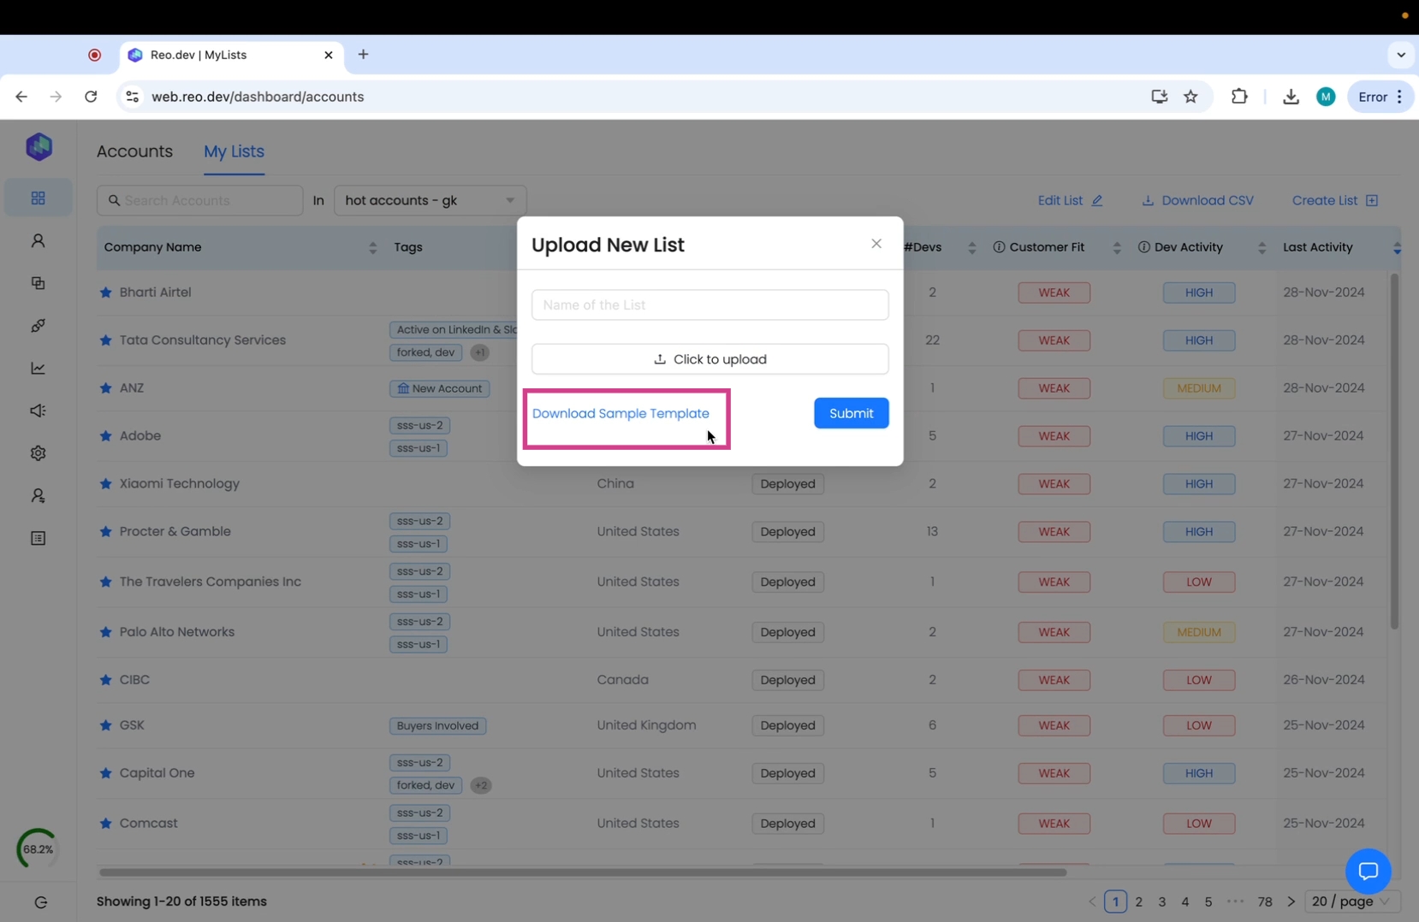The image size is (1419, 922).
Task: Click the horizontal table scrollbar
Action: [582, 872]
